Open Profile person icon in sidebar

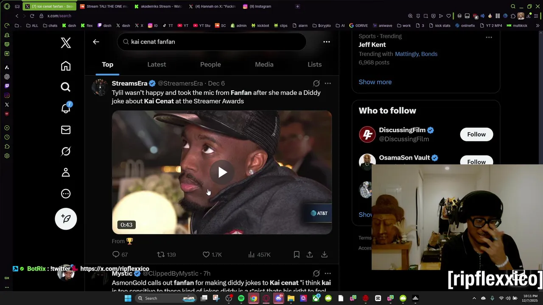pos(66,172)
